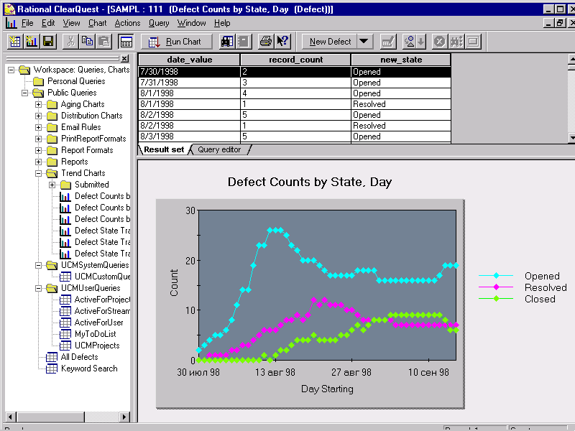Collapse the UCMUserQueries folder

click(38, 289)
